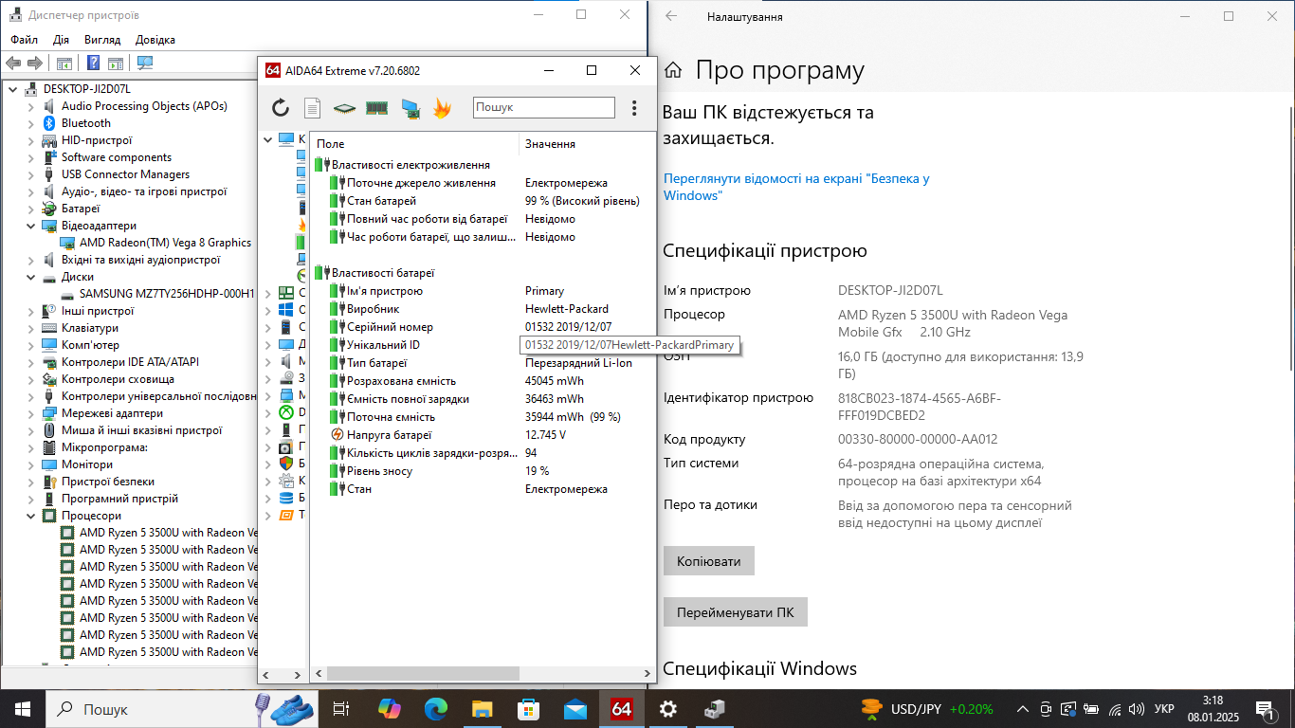Click the УКР language indicator
This screenshot has width=1295, height=728.
[1164, 709]
